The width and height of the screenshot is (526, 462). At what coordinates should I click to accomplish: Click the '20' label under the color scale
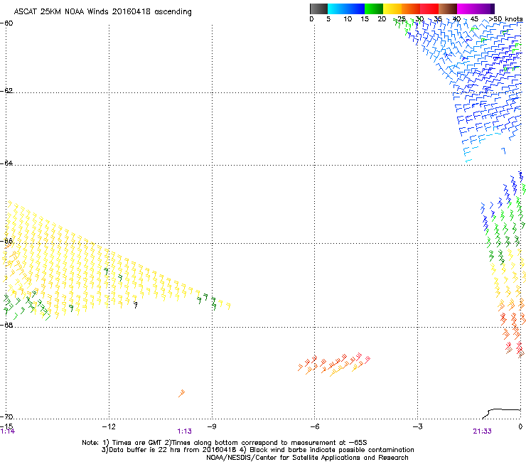click(x=382, y=19)
